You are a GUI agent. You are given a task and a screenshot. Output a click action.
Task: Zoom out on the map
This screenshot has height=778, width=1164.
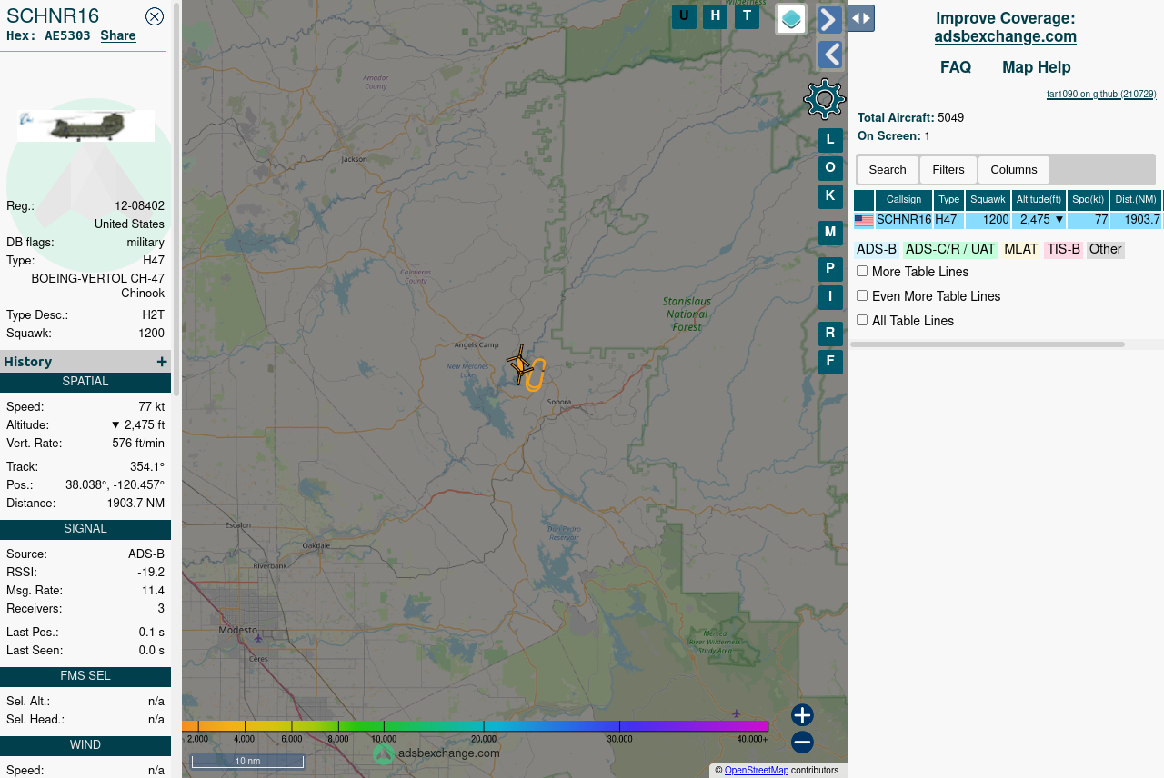pos(802,743)
